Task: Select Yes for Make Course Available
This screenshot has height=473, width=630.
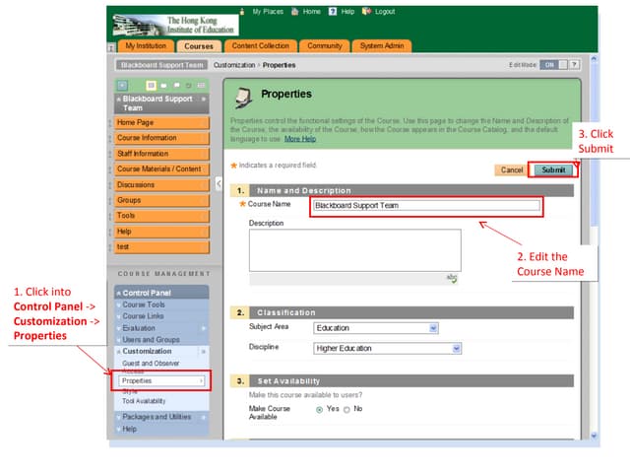Action: (x=319, y=410)
